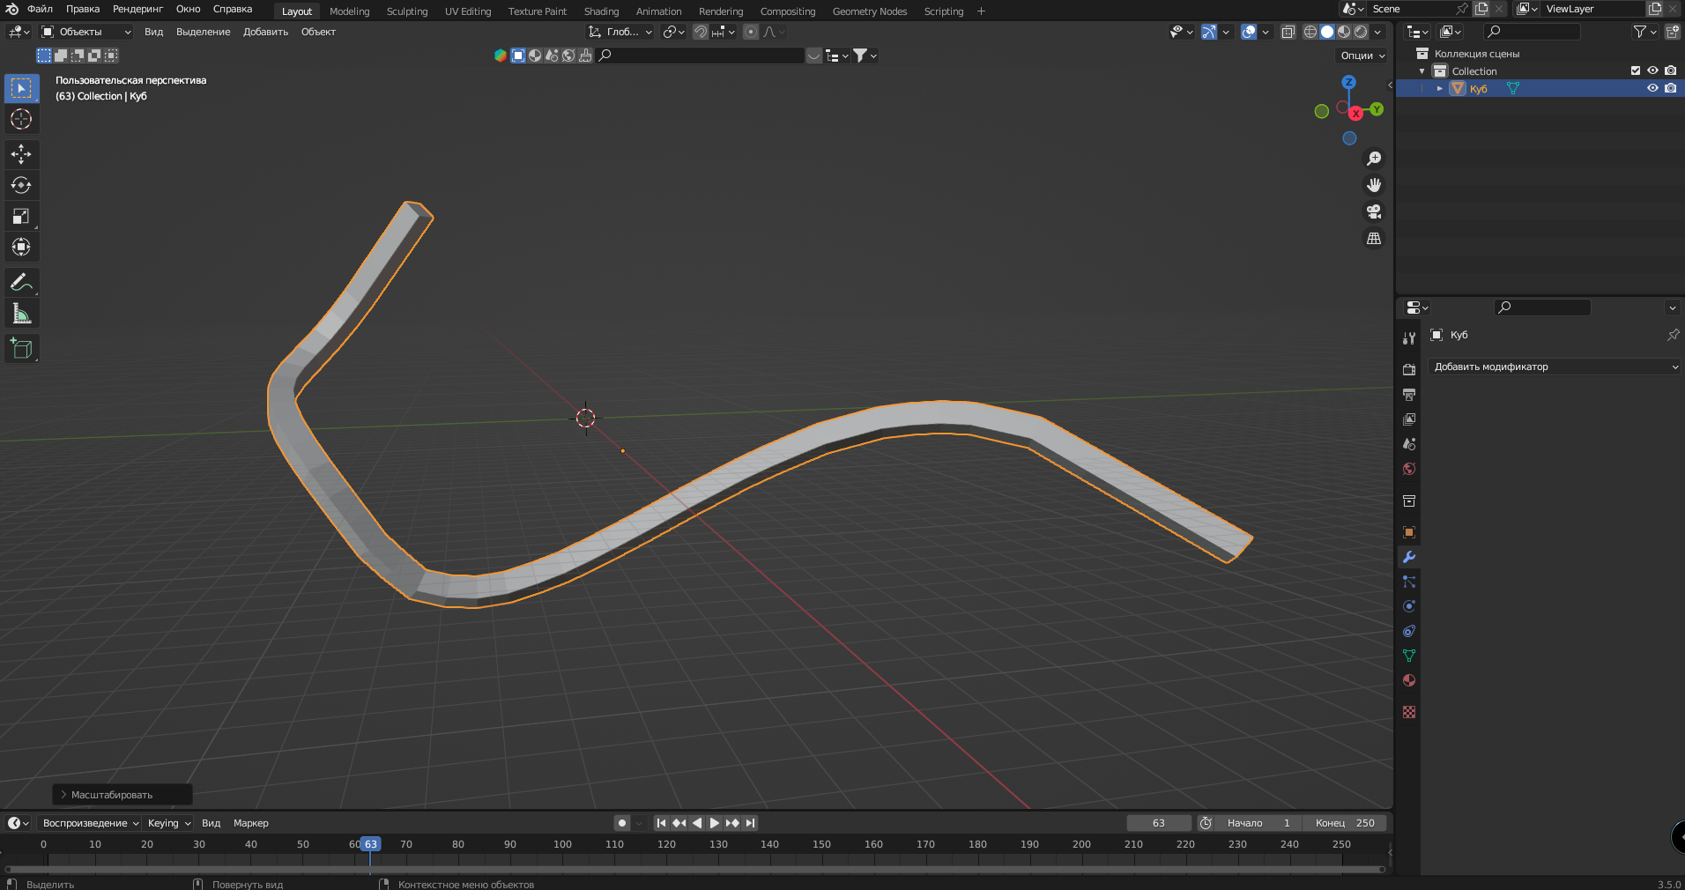Toggle camera view in viewport

coord(1373,212)
